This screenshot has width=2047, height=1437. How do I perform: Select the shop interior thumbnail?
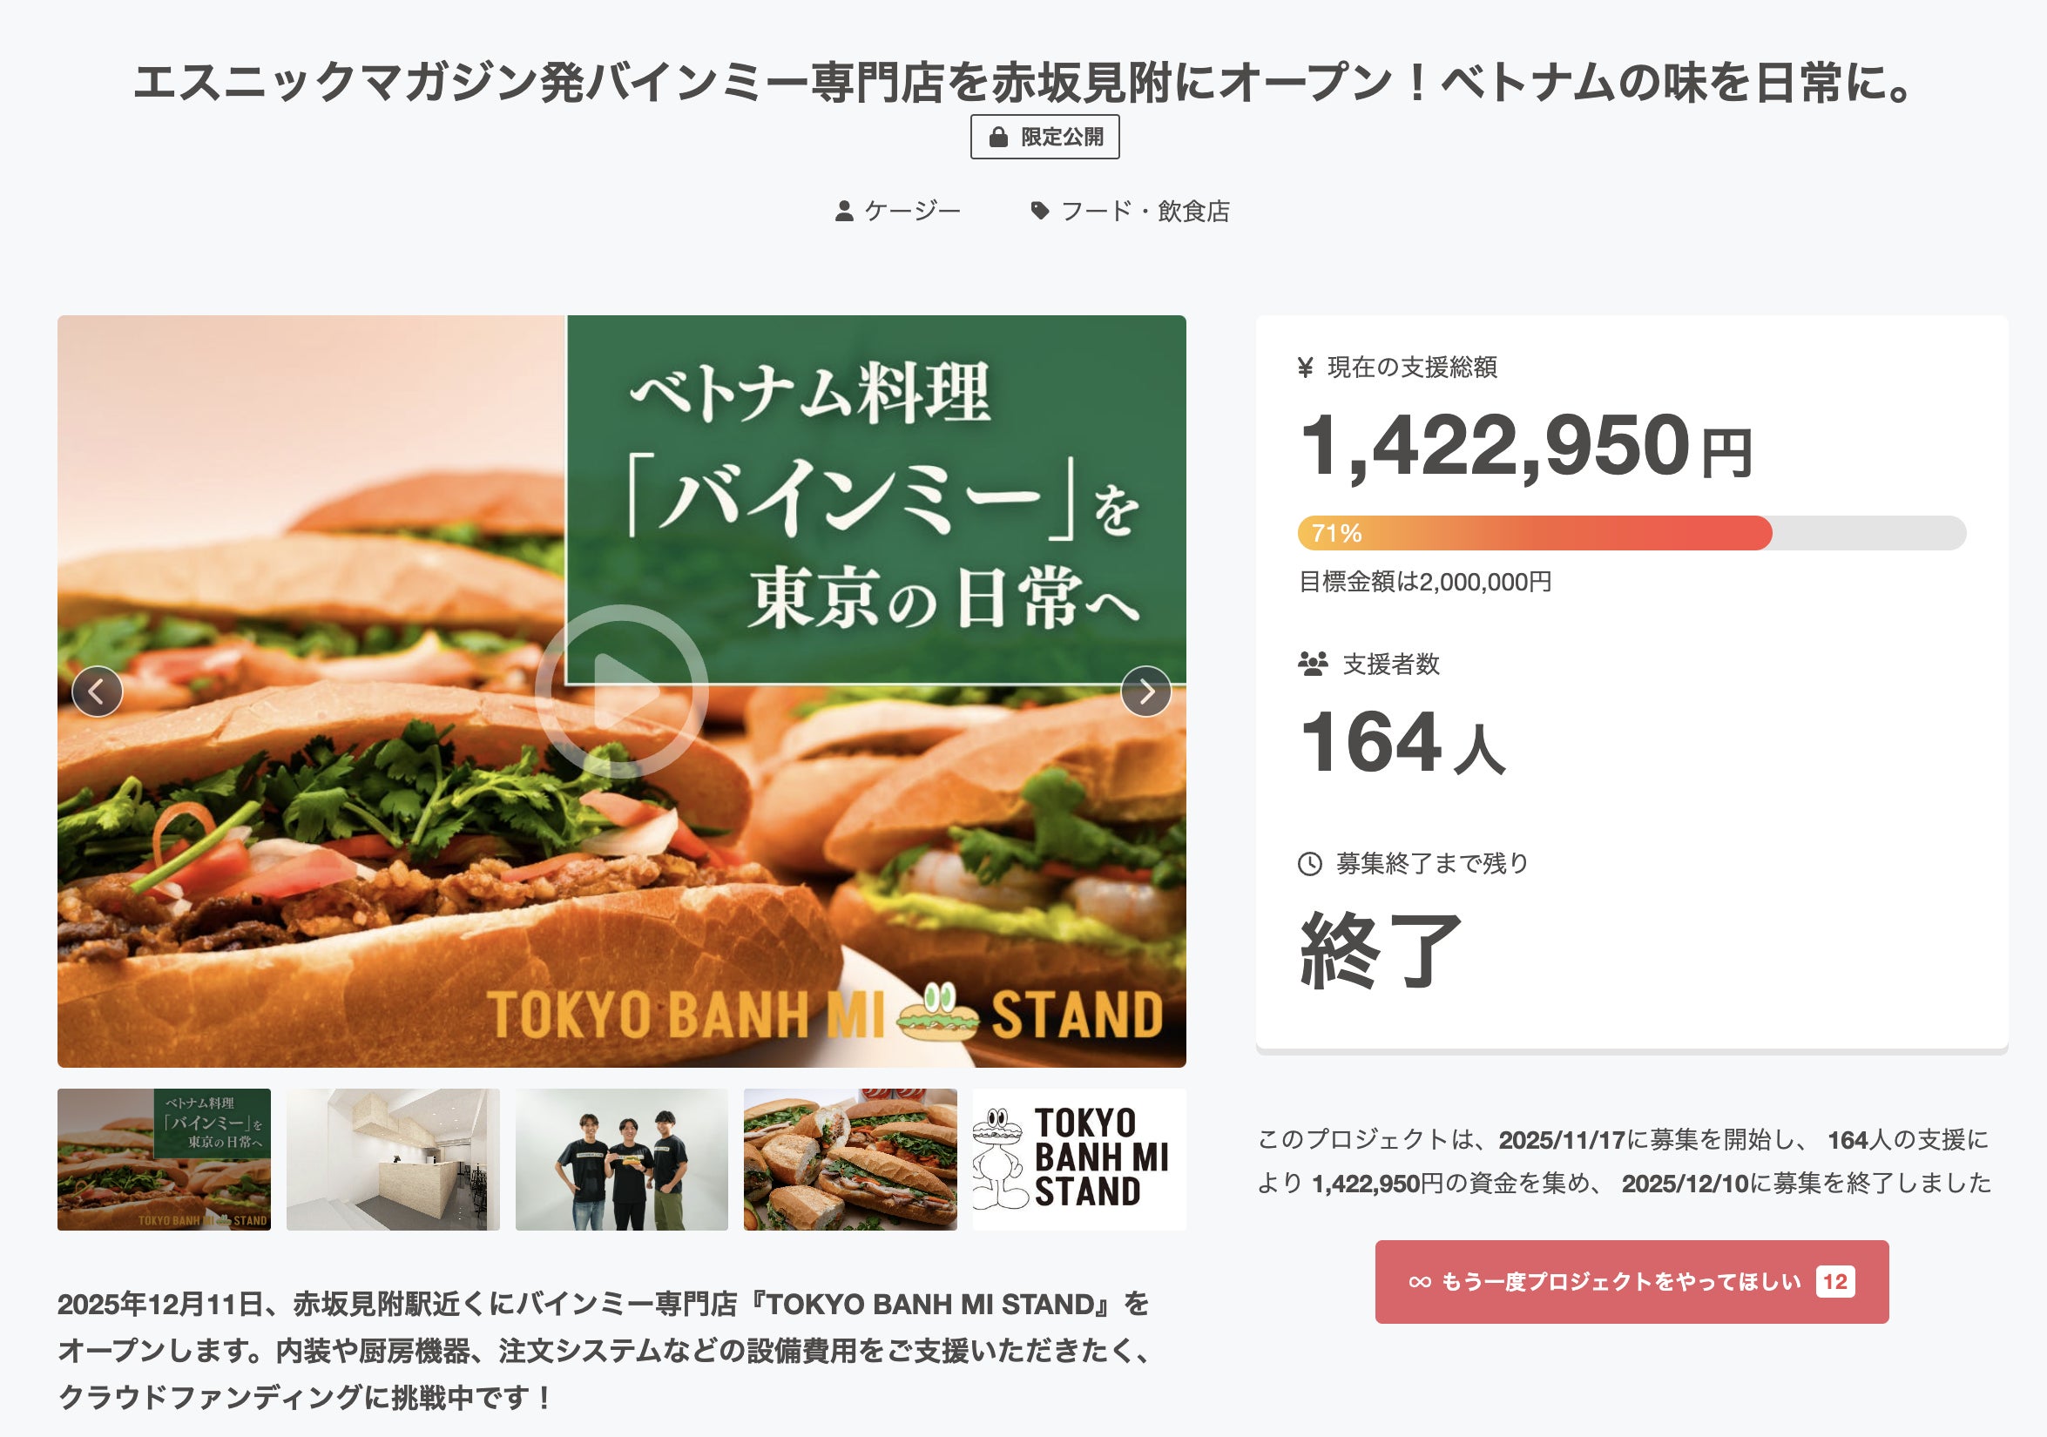pos(392,1159)
